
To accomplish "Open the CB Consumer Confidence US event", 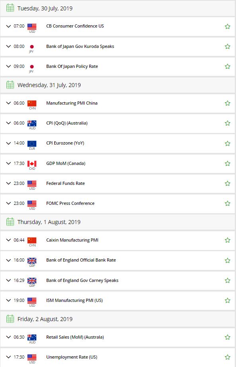I will click(x=75, y=26).
